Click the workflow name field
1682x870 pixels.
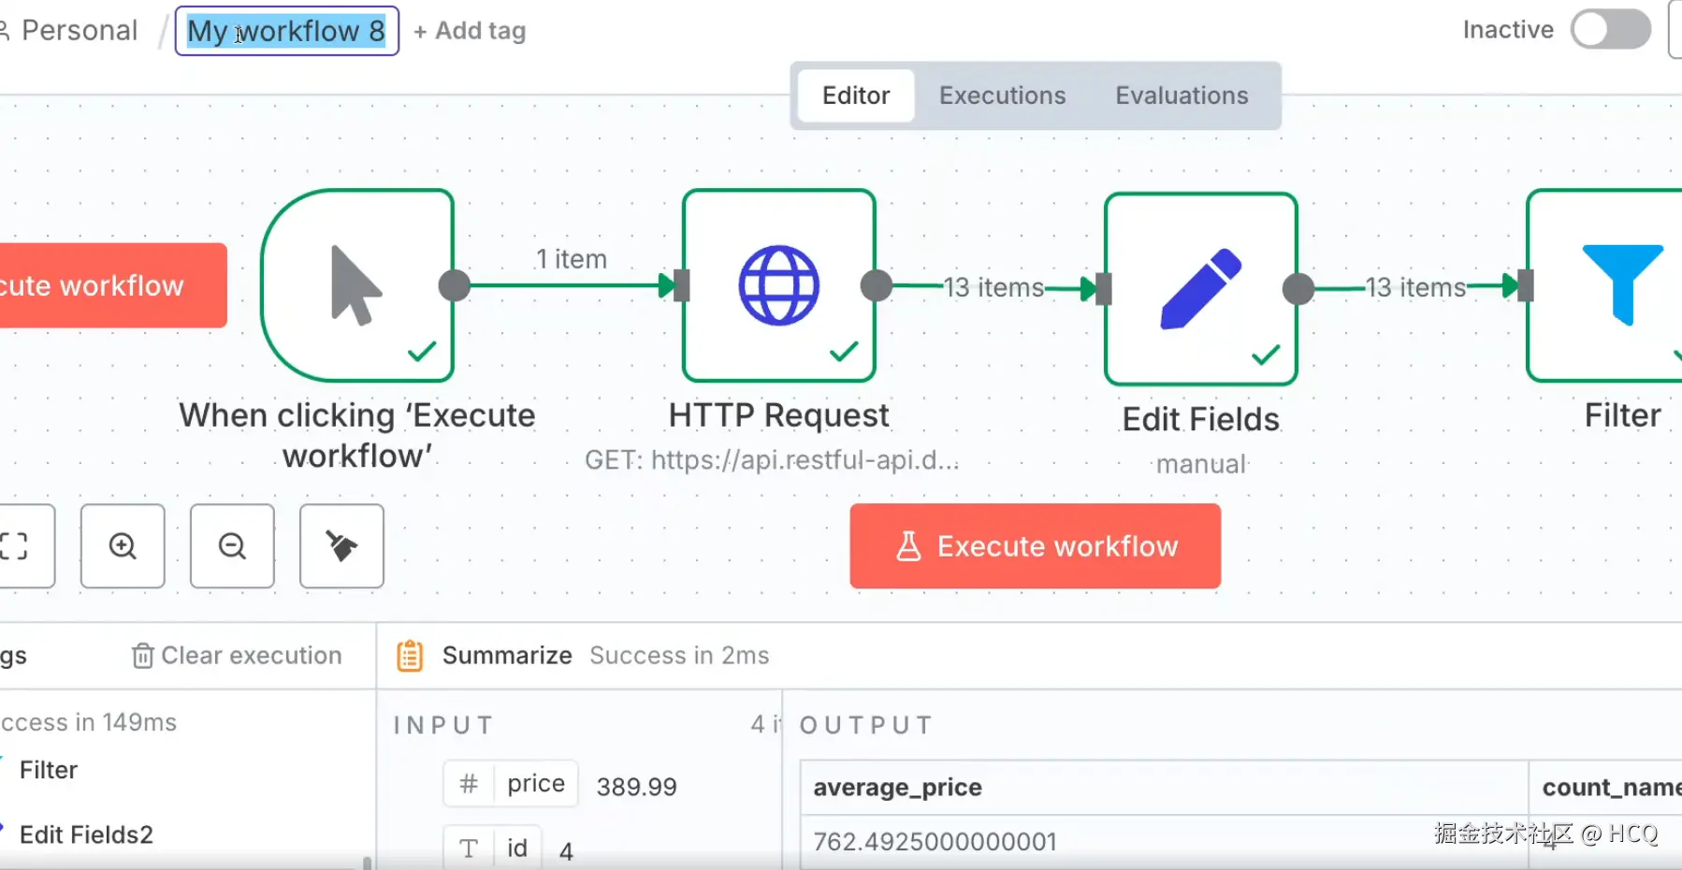click(286, 31)
